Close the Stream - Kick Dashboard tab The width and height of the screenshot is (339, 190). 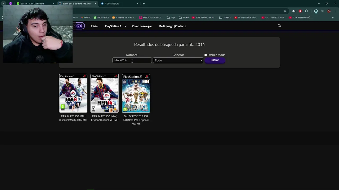point(53,4)
